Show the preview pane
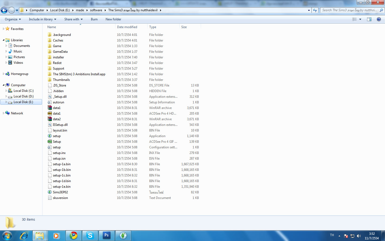The height and width of the screenshot is (241, 385). (369, 19)
